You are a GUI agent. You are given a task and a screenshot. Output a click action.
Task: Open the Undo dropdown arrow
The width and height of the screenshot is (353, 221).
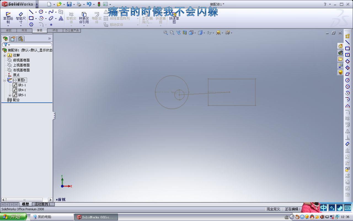click(94, 4)
